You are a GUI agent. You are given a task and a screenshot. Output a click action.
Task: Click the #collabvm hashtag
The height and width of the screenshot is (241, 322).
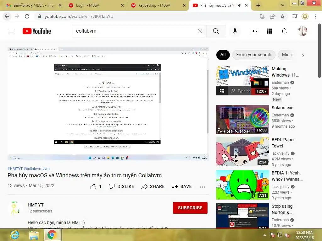pyautogui.click(x=32, y=169)
